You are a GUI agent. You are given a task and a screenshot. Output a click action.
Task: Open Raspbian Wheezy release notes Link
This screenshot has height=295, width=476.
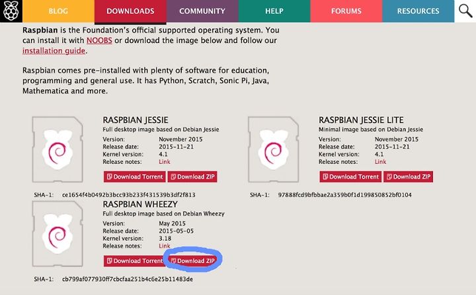tap(164, 246)
